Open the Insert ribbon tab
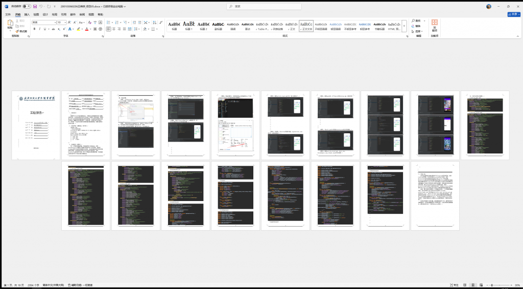Screen dimensions: 523x289 pyautogui.click(x=27, y=15)
